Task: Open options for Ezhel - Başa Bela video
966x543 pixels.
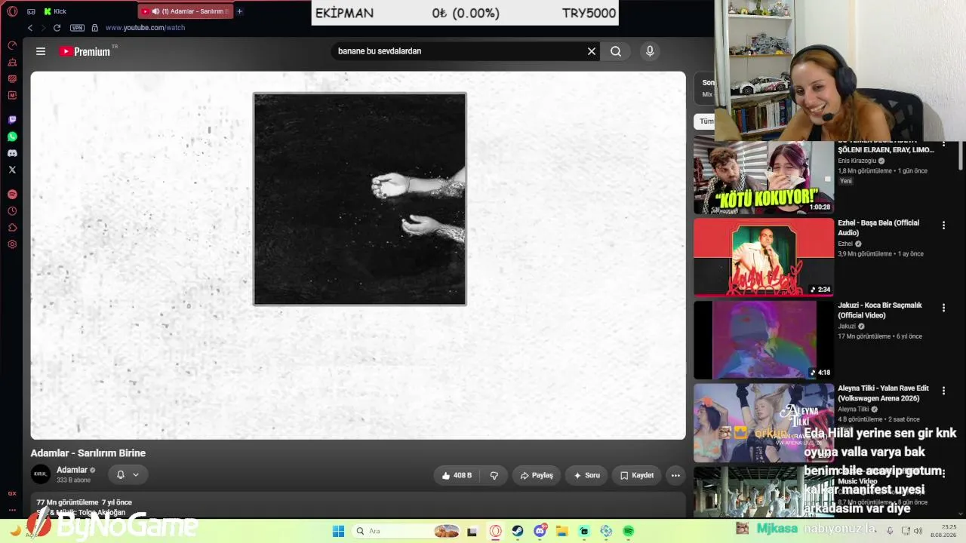Action: coord(943,225)
